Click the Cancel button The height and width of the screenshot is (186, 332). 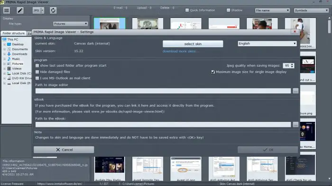click(x=64, y=150)
